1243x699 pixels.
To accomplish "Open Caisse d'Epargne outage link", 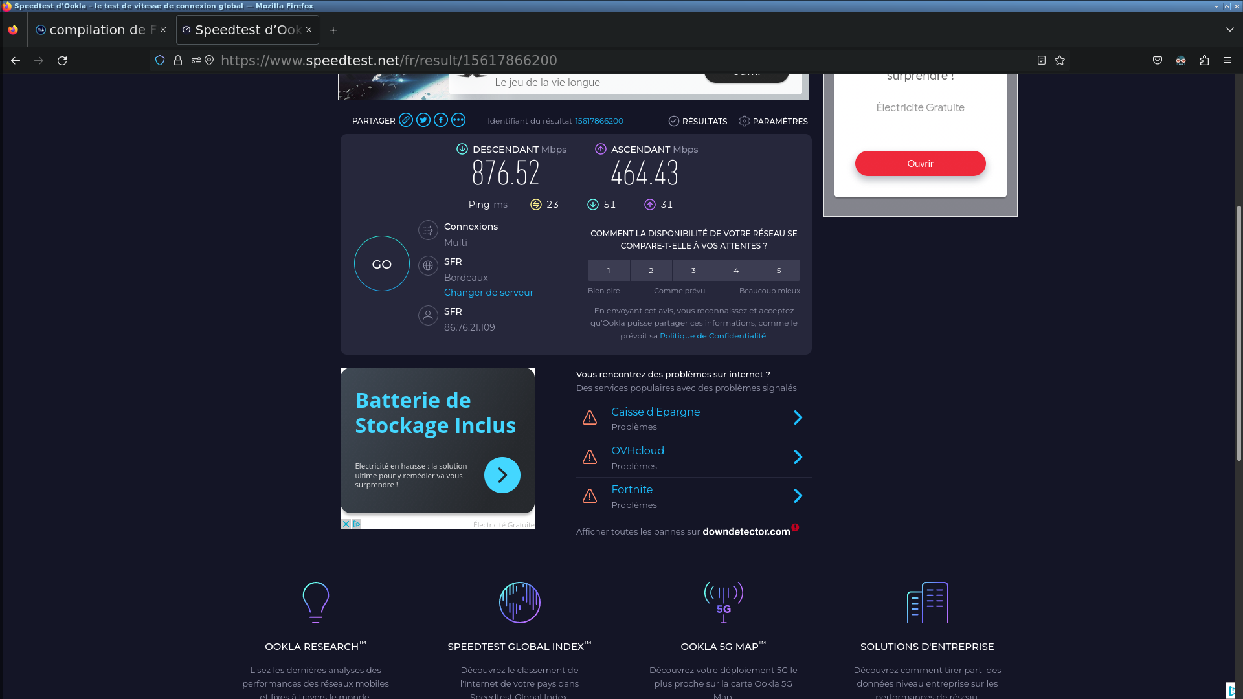I will [656, 412].
